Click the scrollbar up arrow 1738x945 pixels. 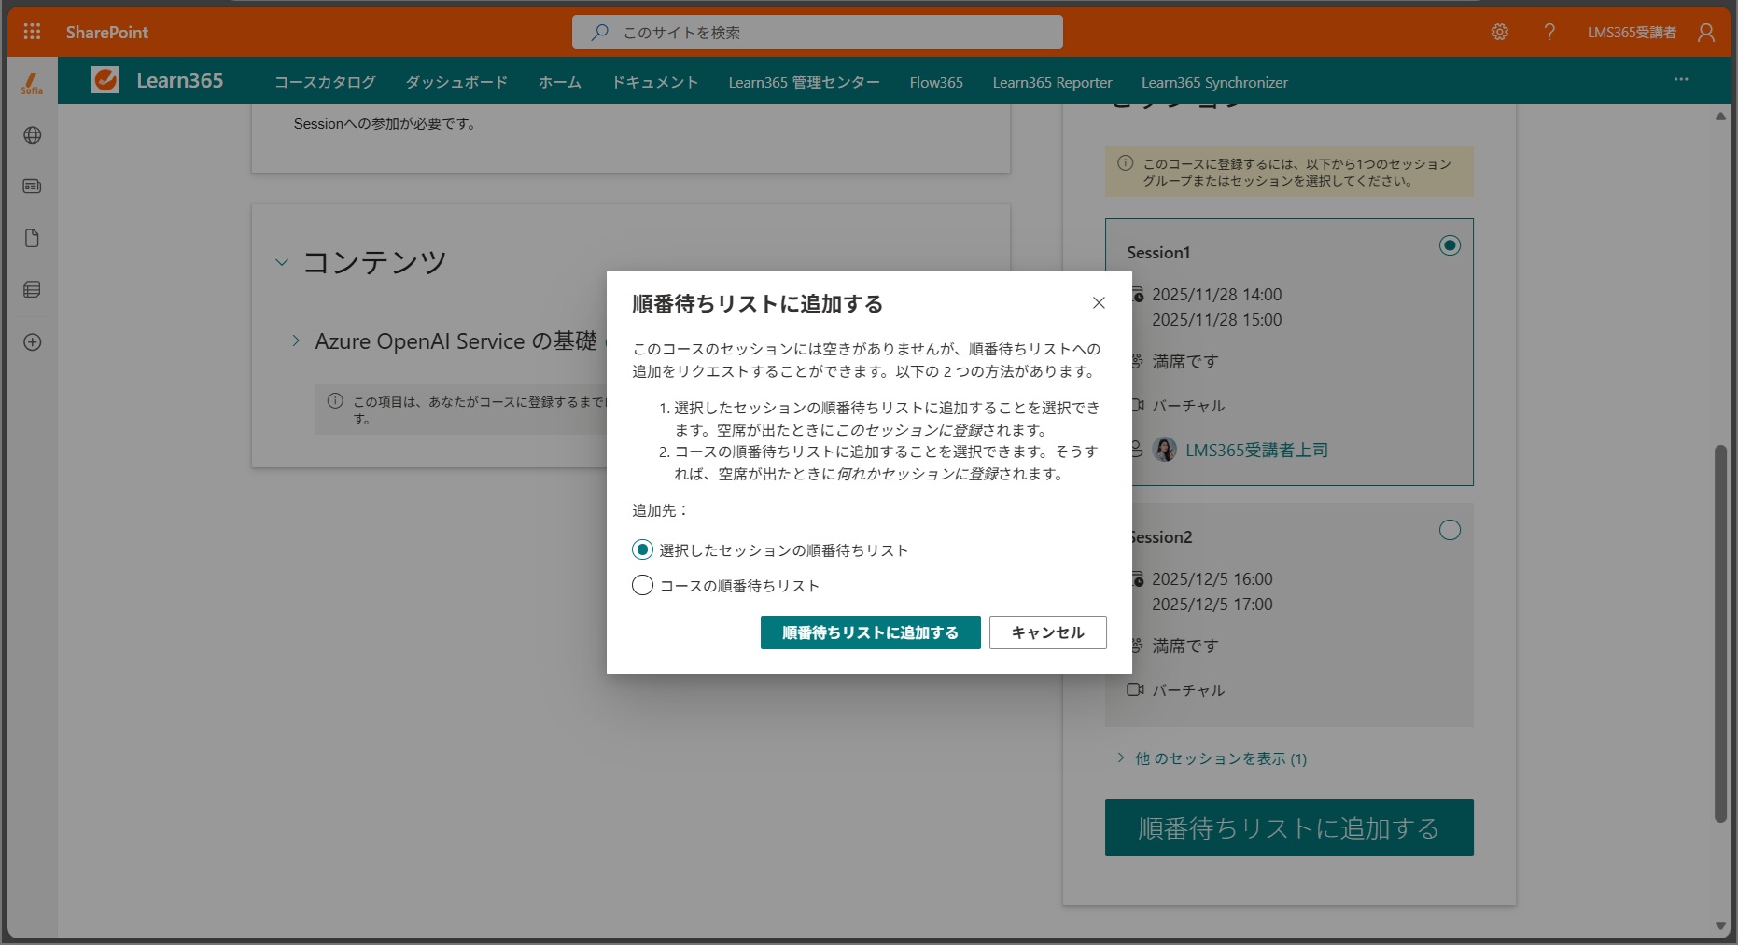point(1720,117)
